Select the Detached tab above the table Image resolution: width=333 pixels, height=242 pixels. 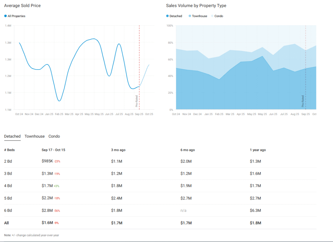click(x=12, y=136)
